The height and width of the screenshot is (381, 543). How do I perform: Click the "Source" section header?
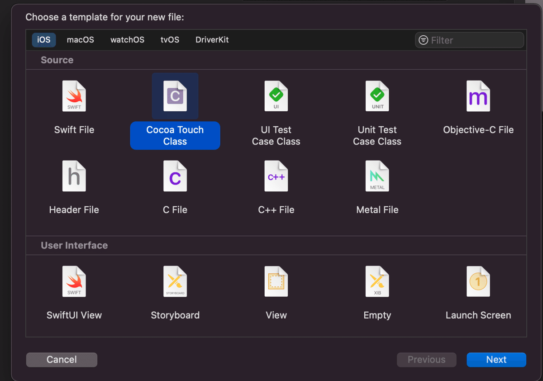click(57, 60)
